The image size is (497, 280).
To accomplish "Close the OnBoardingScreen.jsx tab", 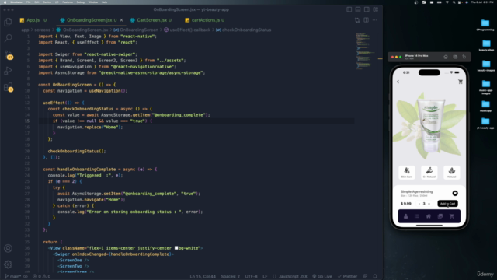I will pos(121,20).
